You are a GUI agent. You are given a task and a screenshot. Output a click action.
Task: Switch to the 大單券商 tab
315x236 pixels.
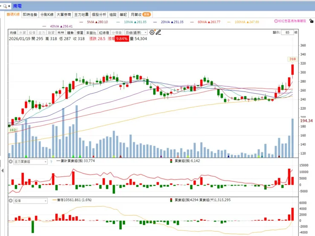(64, 14)
